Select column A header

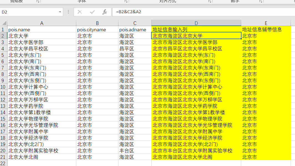tap(42, 23)
